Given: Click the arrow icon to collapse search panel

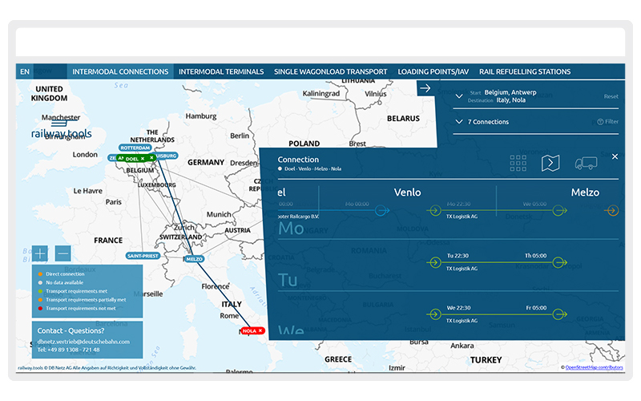Looking at the screenshot, I should click(x=425, y=88).
